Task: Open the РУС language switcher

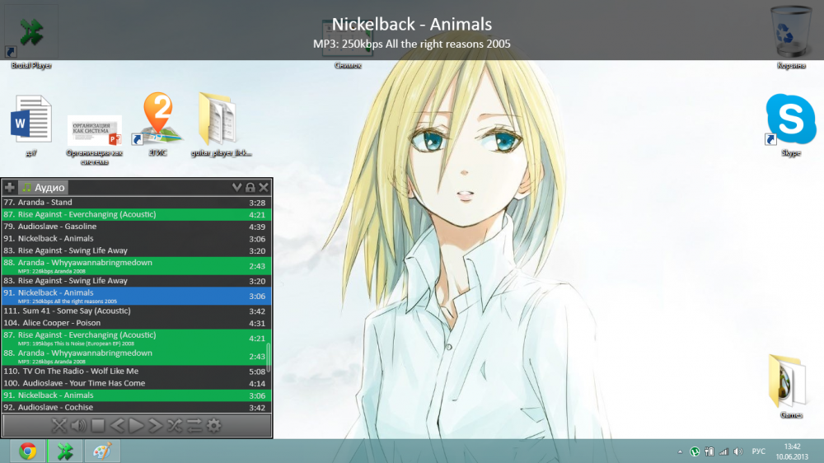Action: coord(759,451)
